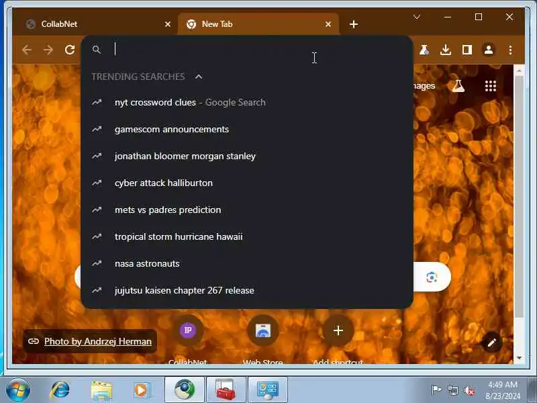Click trending arrow icon beside gamescom announcements
This screenshot has height=403, width=537.
pyautogui.click(x=97, y=129)
